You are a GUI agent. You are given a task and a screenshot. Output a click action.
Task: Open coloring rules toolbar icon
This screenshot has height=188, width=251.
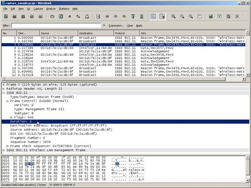tap(228, 16)
